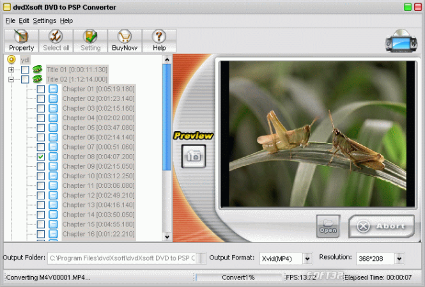Select the Title 01 [0:00:11.130] row

coord(77,70)
